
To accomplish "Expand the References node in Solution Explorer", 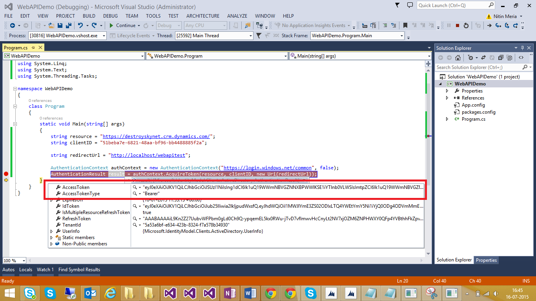I will coord(447,98).
